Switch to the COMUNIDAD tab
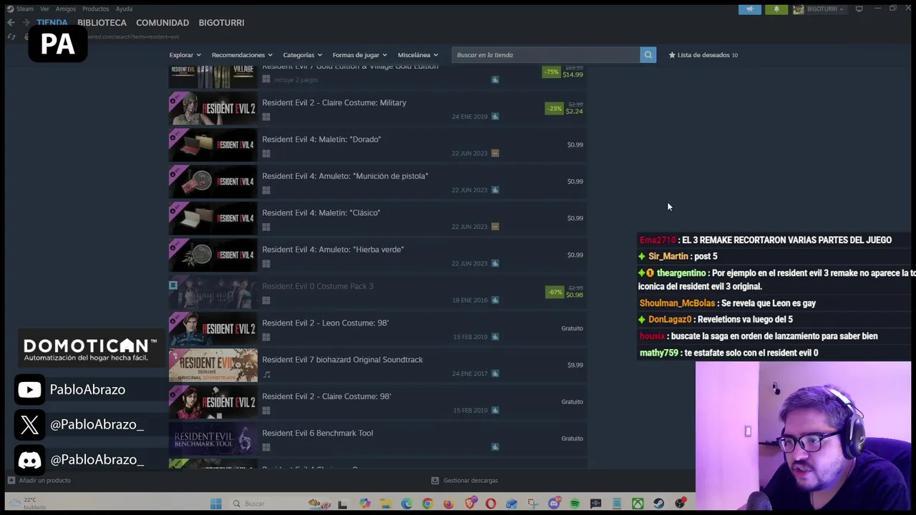The width and height of the screenshot is (916, 515). click(x=162, y=23)
